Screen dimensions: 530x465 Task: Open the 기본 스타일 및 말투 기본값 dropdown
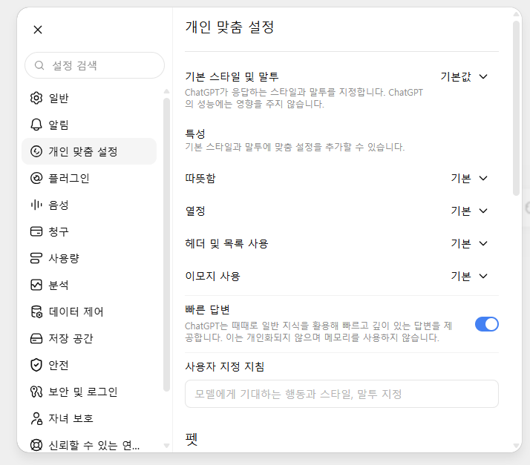point(464,76)
